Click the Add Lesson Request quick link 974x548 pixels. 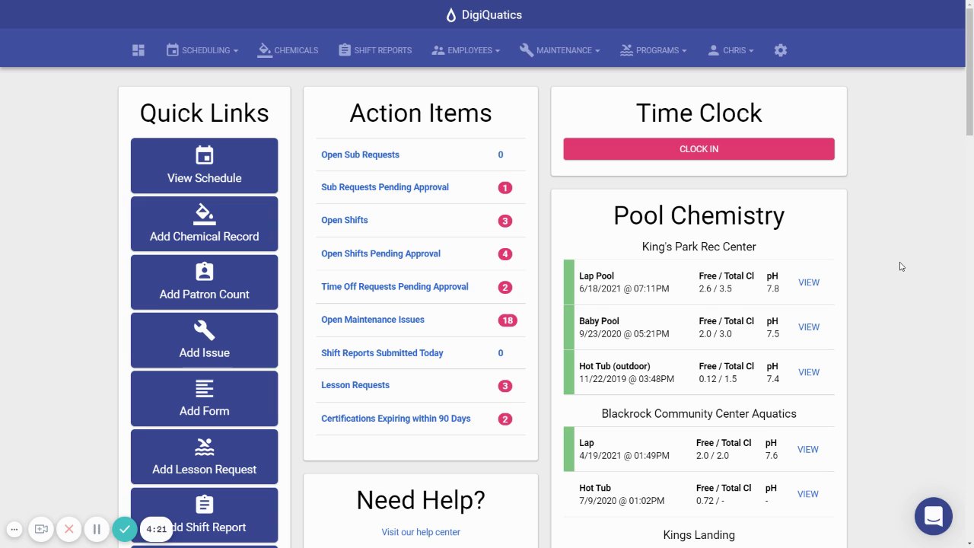click(x=204, y=457)
